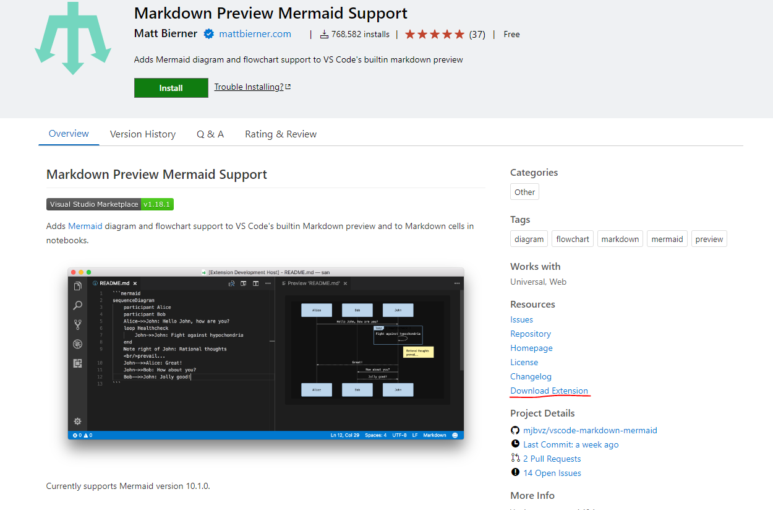The image size is (773, 510).
Task: Click the Matt Bierner publisher name
Action: 166,34
